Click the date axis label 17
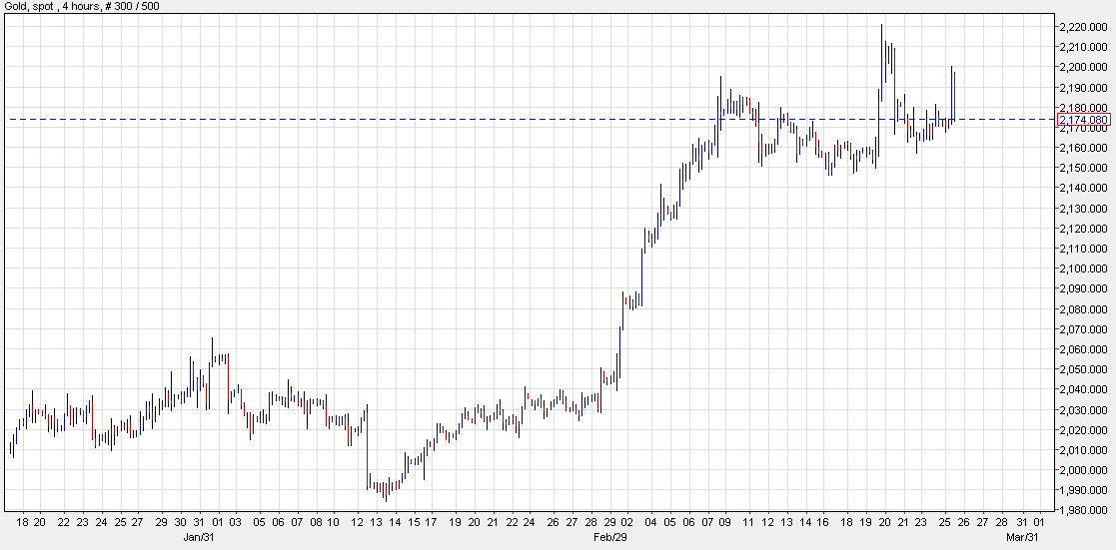 point(432,521)
